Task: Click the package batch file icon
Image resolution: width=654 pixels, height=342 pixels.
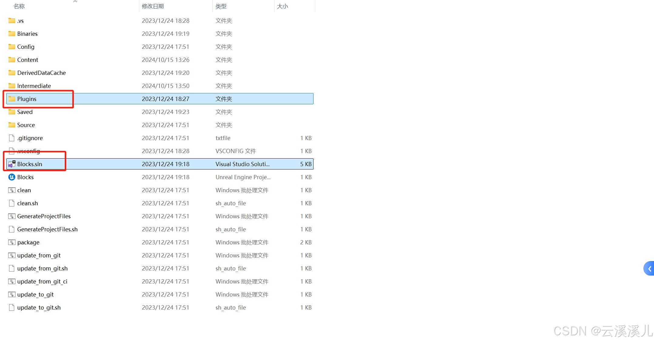Action: 12,242
